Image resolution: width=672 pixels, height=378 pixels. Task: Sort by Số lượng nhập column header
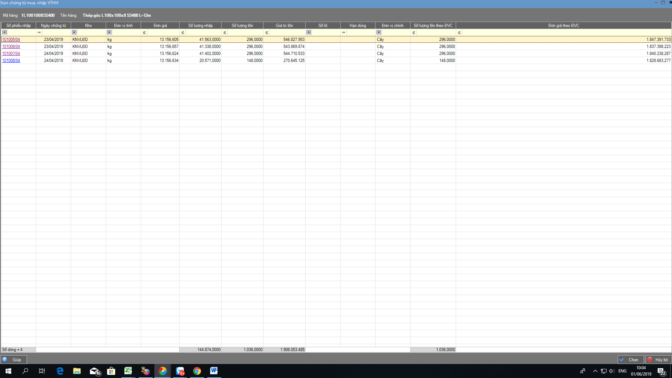pyautogui.click(x=200, y=26)
